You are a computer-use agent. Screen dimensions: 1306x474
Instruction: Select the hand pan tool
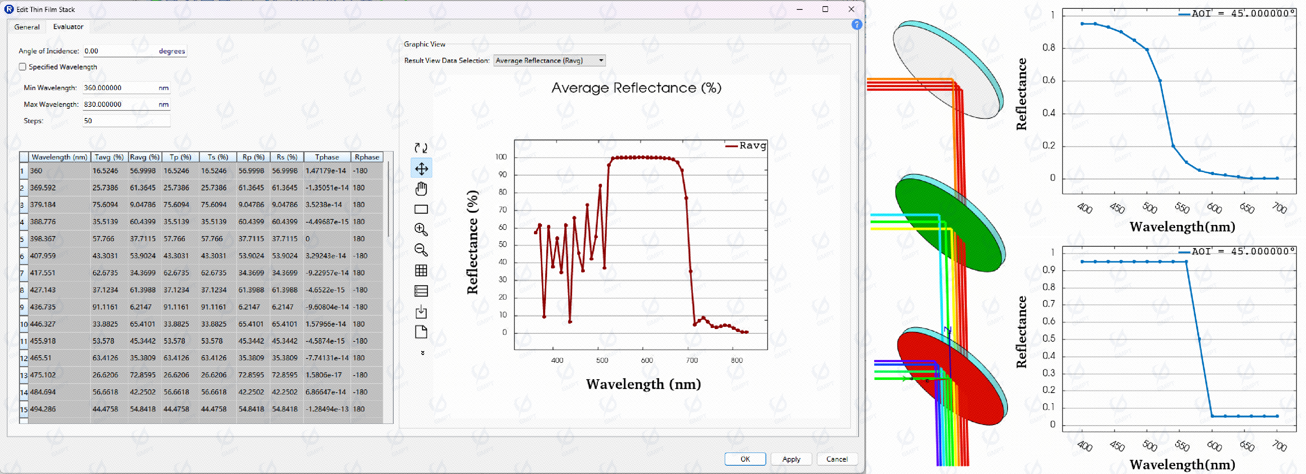tap(421, 189)
